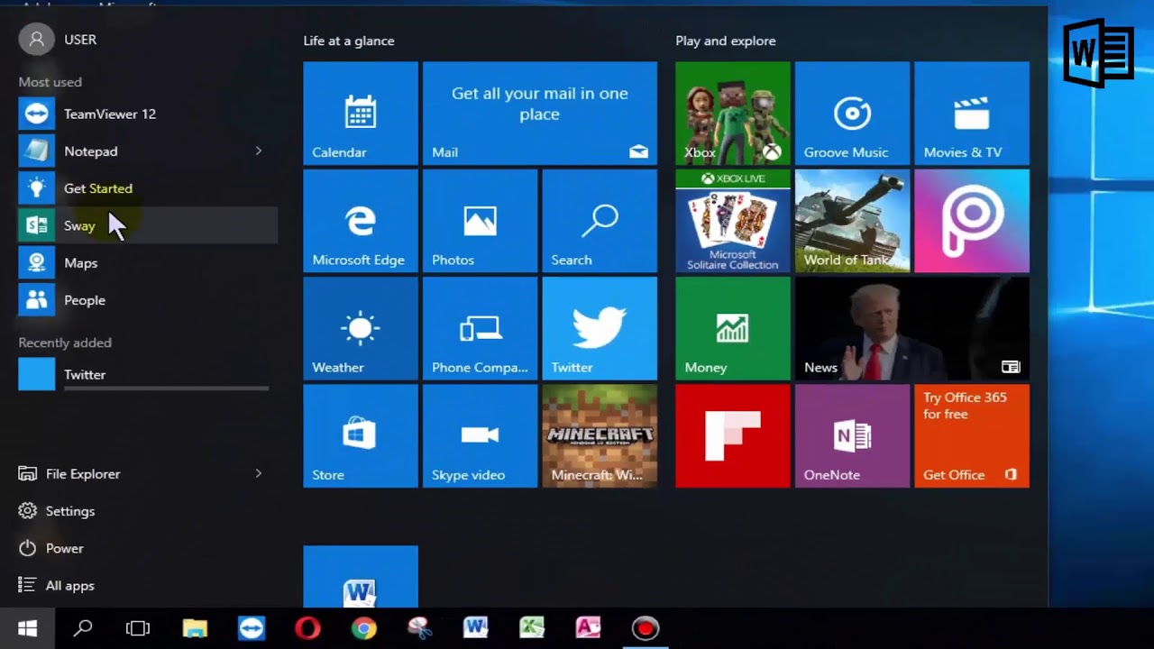Open File Explorer taskbar icon
Screen dimensions: 1154x649
coord(195,628)
